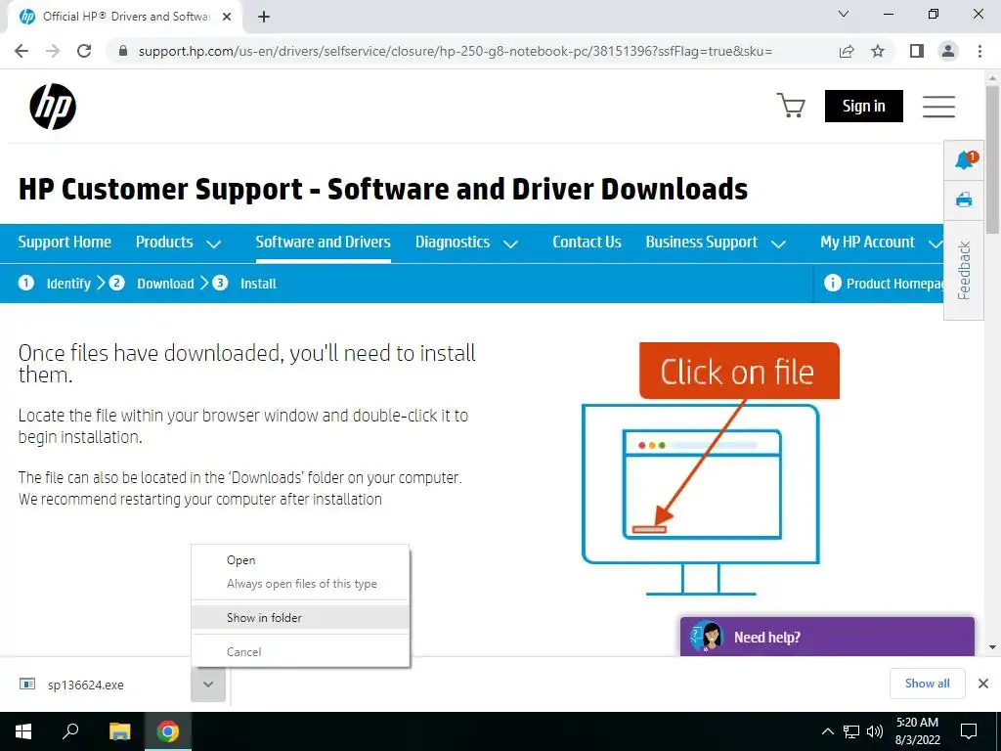Screen dimensions: 1001x751
Task: Click the site security lock icon
Action: pos(123,51)
